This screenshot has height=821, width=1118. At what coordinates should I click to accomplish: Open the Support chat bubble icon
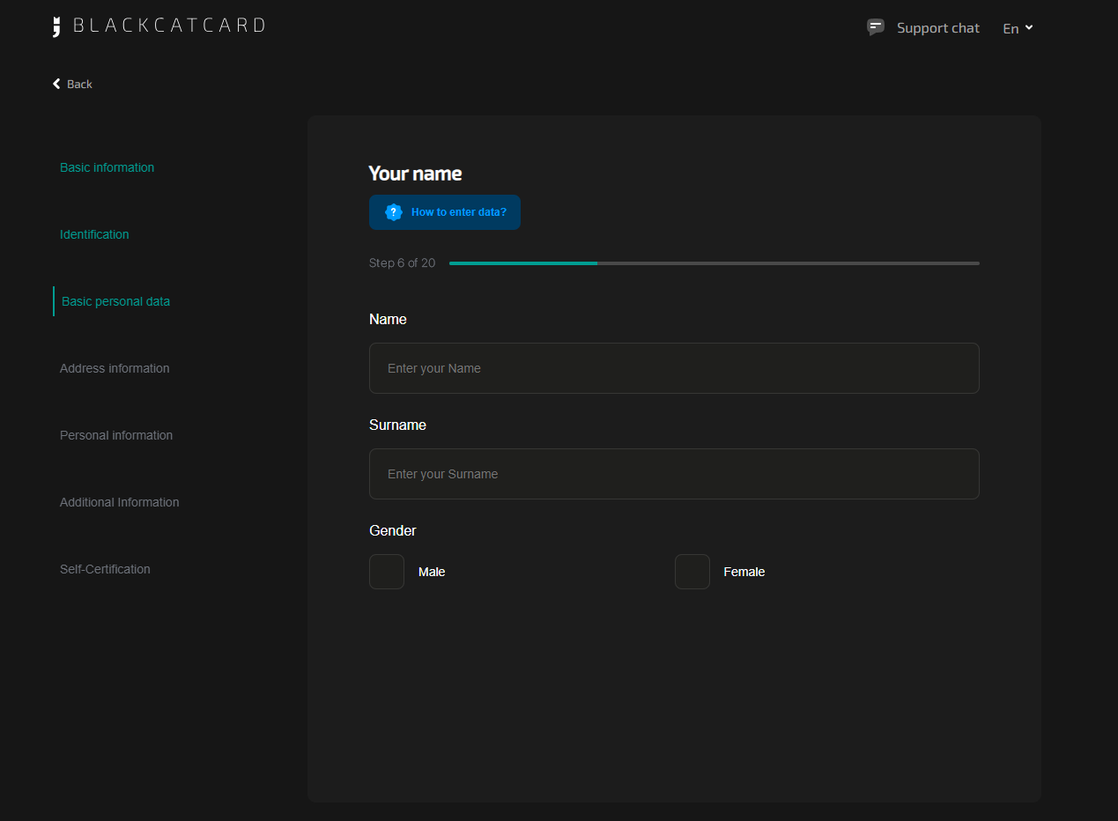pos(876,27)
